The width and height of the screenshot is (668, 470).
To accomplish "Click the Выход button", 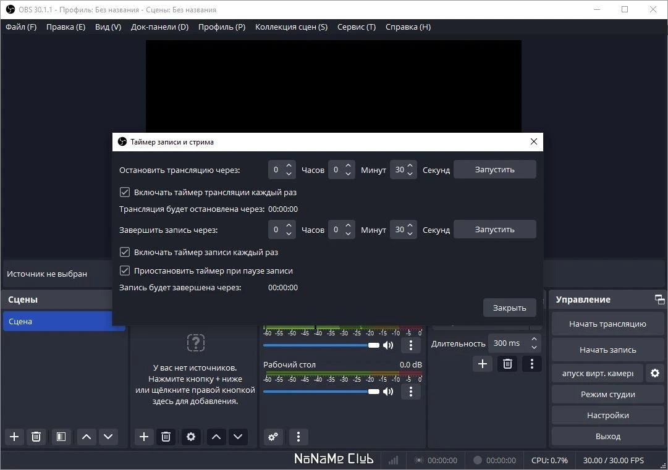I will (x=607, y=437).
